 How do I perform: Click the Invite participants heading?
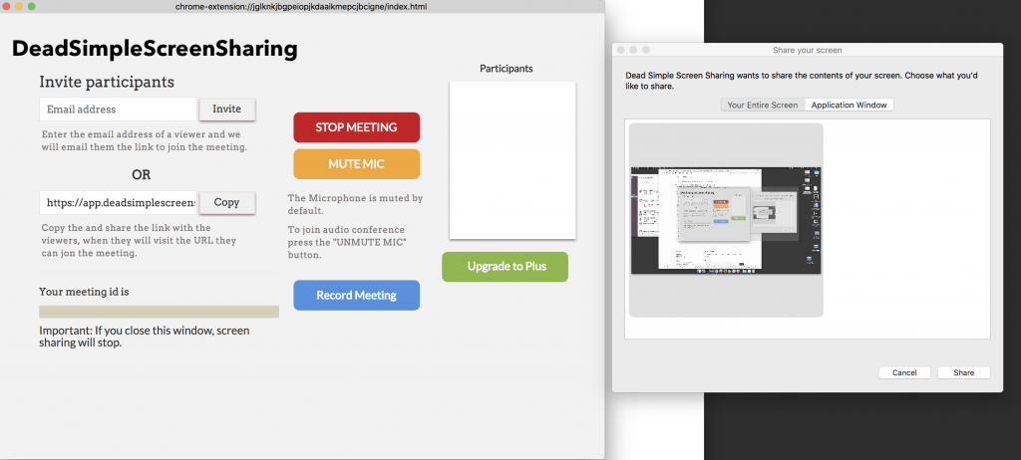point(107,82)
